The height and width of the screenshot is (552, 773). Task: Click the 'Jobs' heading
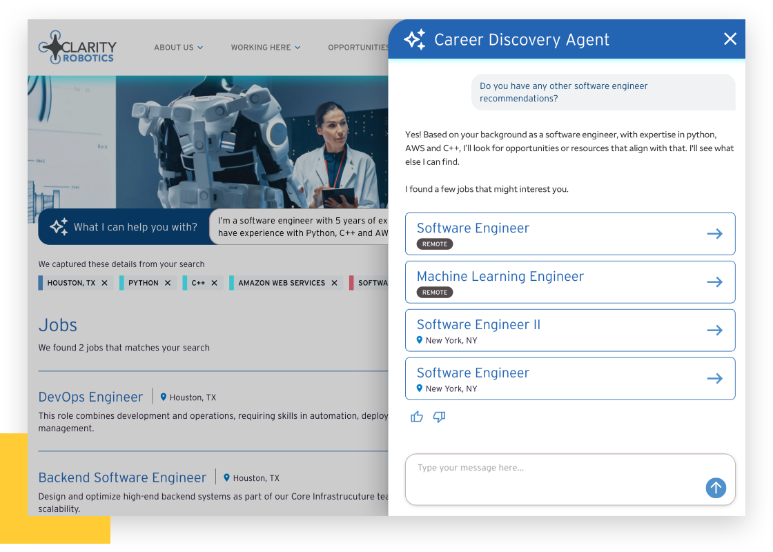pos(58,325)
